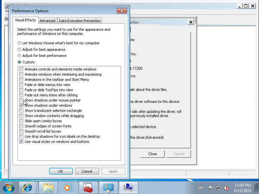The height and width of the screenshot is (194, 259).
Task: Enable Animate windows when minimizing and maximizing
Action: [21, 74]
